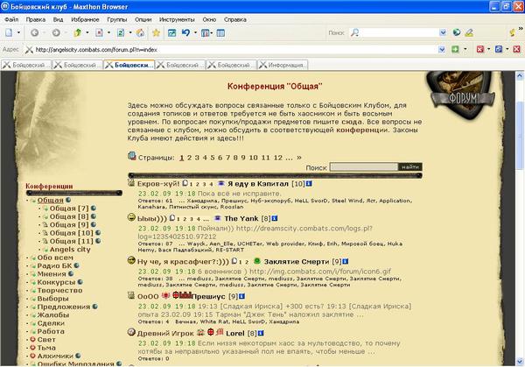Click the dreamscity.combats.com logs link

255,232
